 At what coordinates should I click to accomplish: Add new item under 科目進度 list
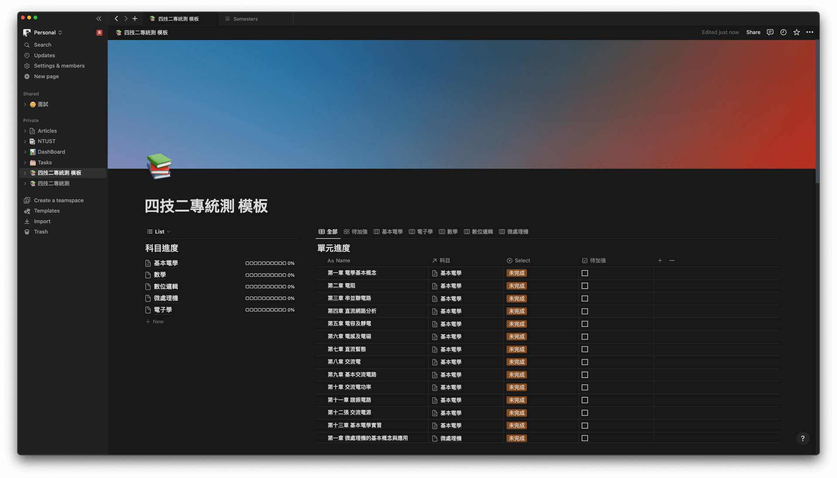155,322
